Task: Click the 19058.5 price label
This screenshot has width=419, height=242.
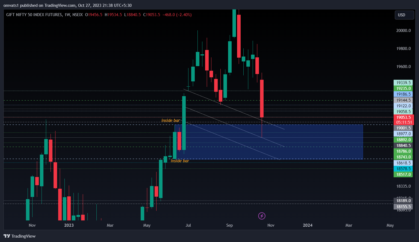Action: click(x=403, y=112)
